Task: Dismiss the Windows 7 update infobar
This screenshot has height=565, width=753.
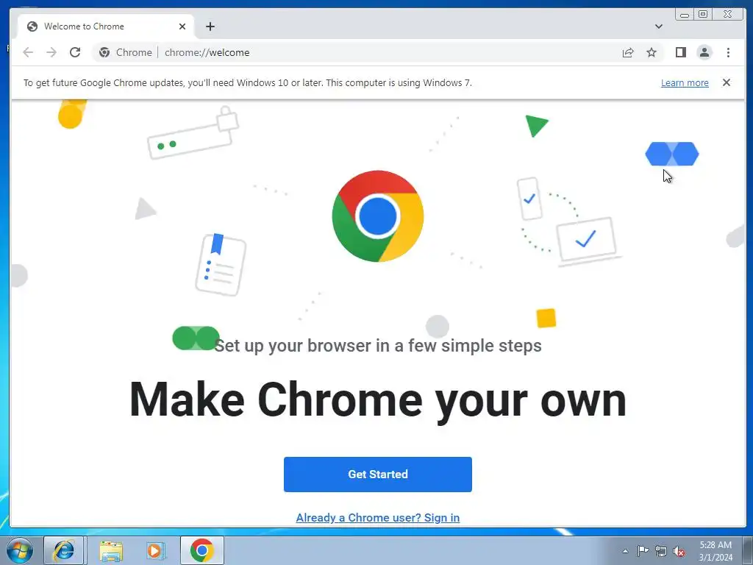Action: point(726,82)
